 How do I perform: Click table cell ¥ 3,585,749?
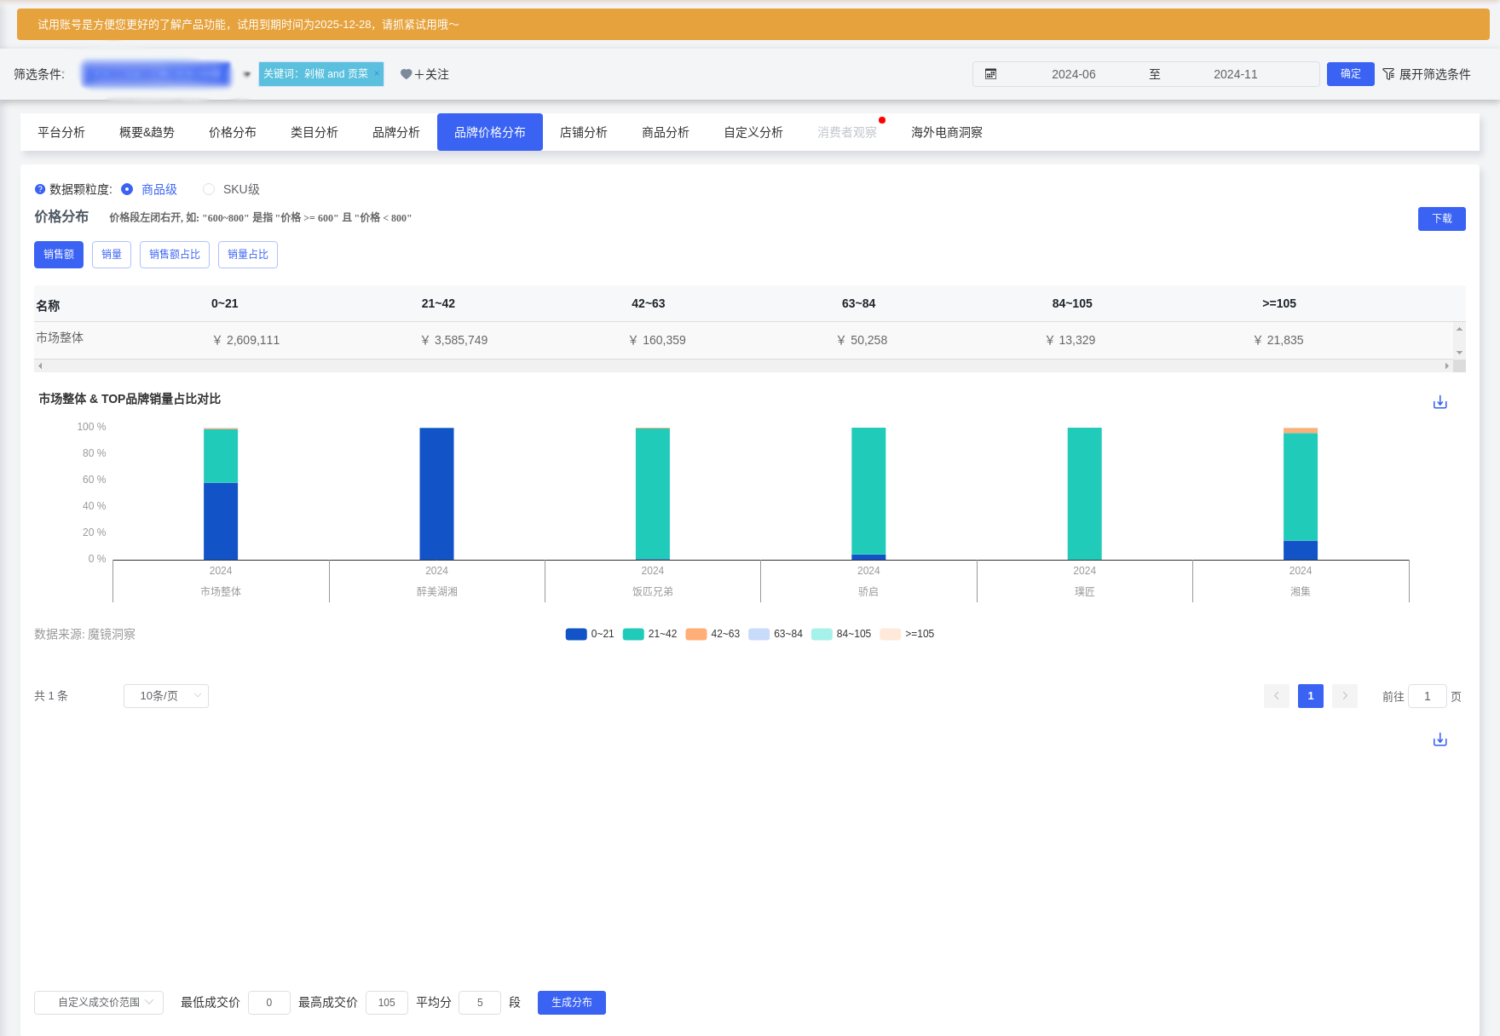[455, 340]
